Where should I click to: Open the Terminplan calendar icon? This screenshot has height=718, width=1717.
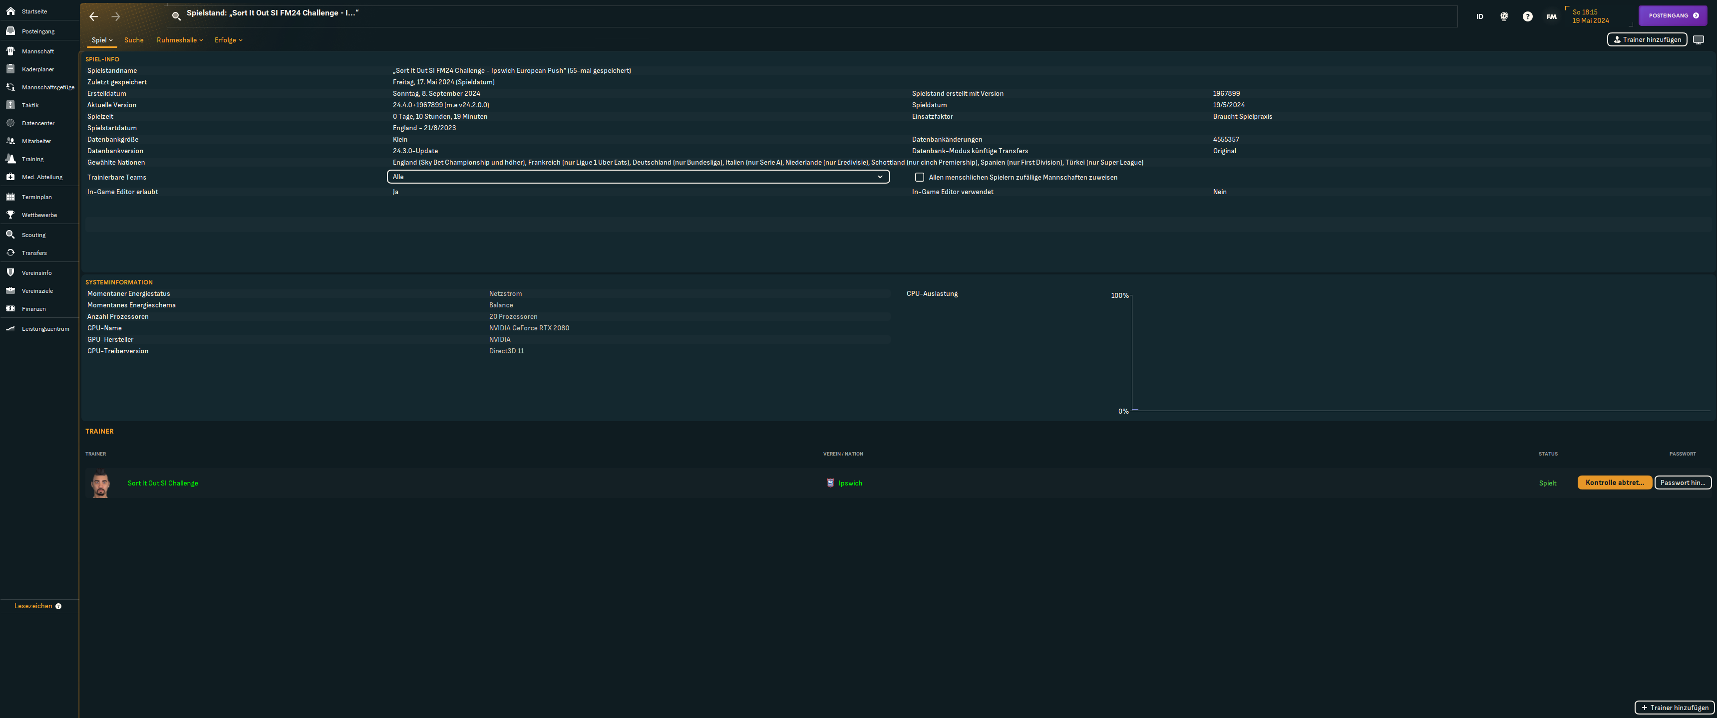click(10, 197)
